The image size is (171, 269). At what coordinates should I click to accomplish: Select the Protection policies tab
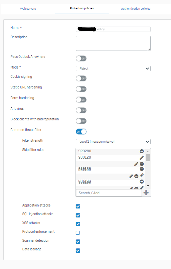82,8
